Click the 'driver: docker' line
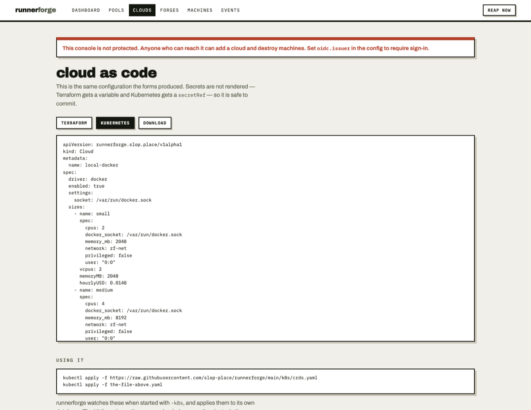 pyautogui.click(x=88, y=179)
